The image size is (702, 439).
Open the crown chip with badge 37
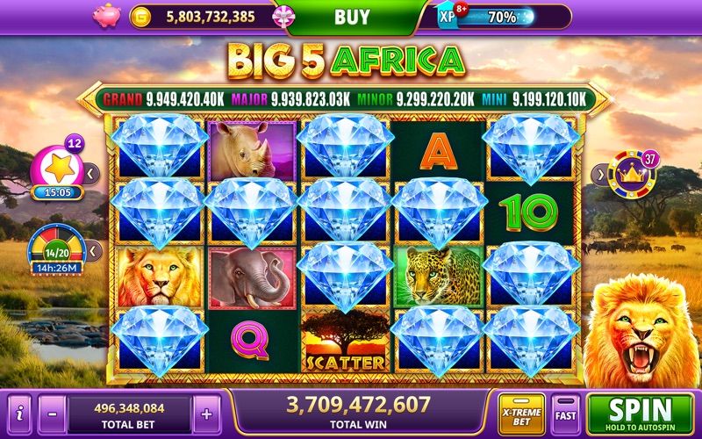(x=632, y=175)
